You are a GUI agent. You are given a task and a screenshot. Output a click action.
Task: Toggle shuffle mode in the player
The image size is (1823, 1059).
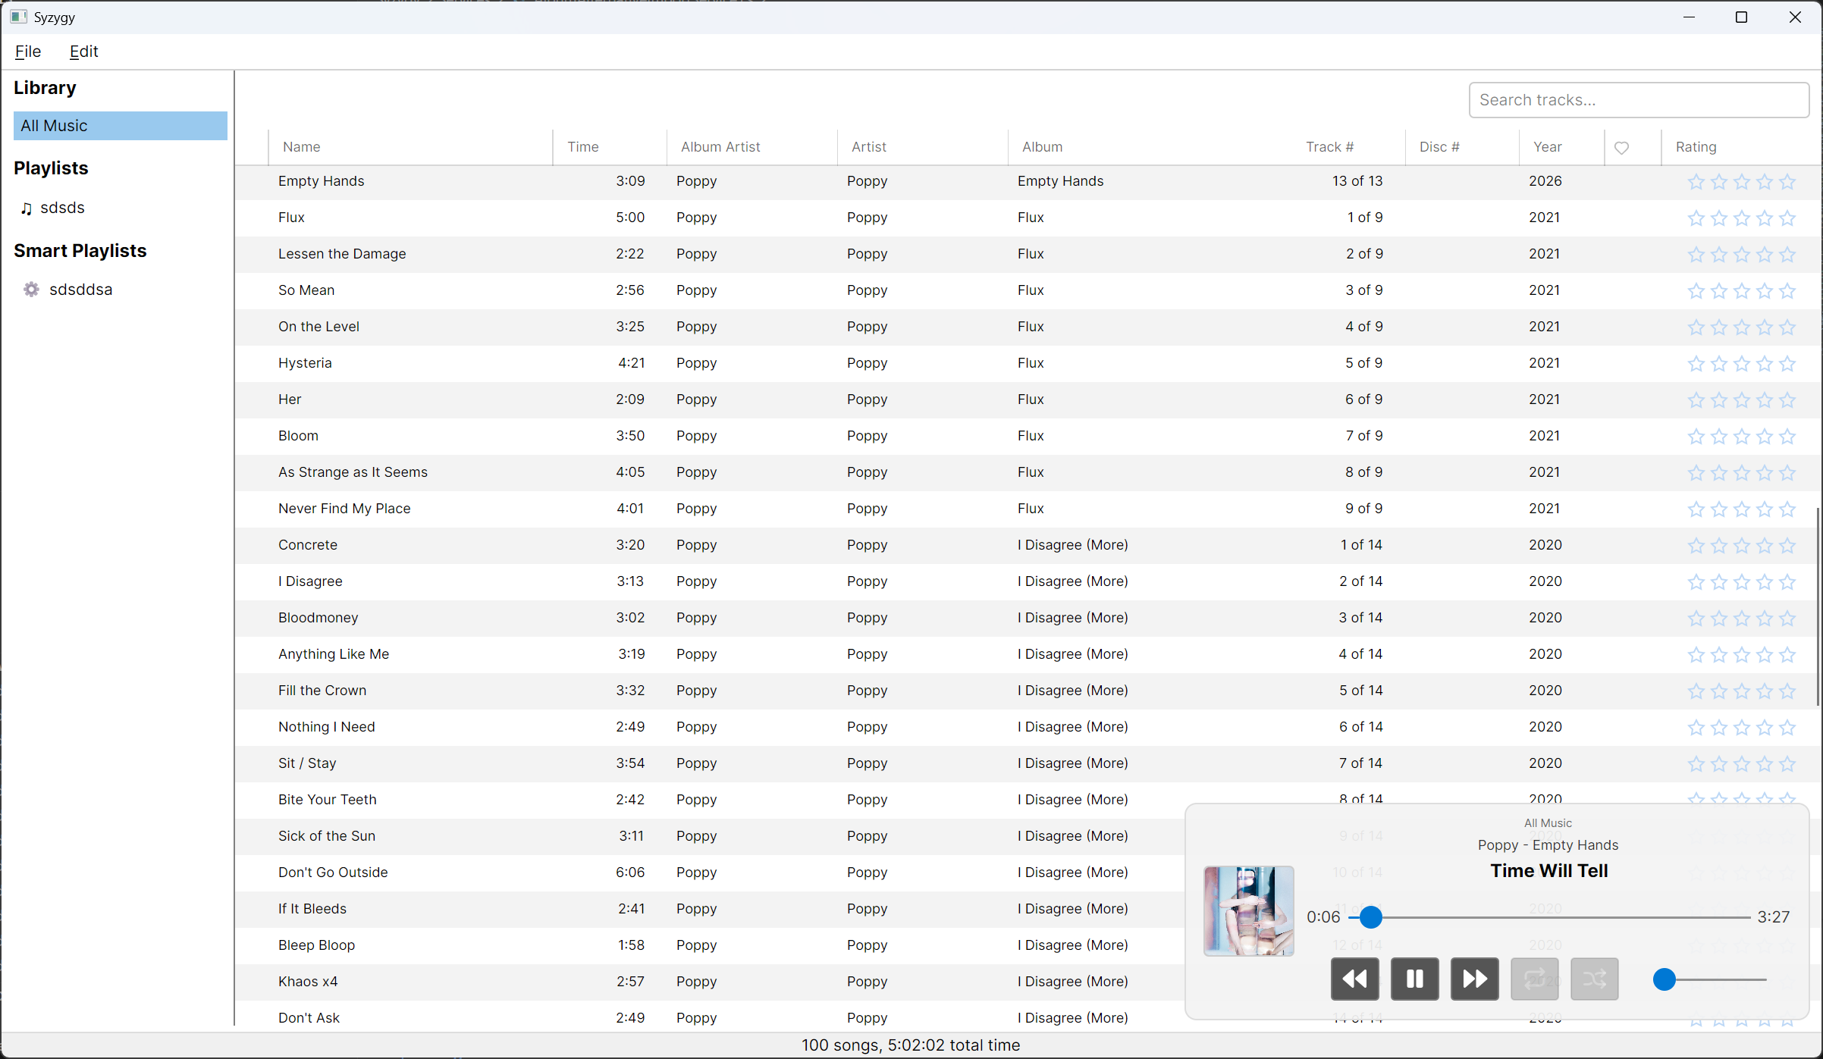pos(1594,979)
